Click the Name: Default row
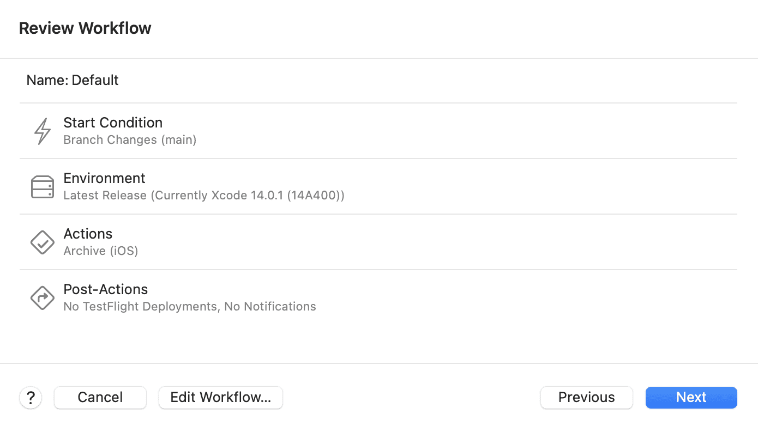Image resolution: width=758 pixels, height=426 pixels. pos(72,80)
